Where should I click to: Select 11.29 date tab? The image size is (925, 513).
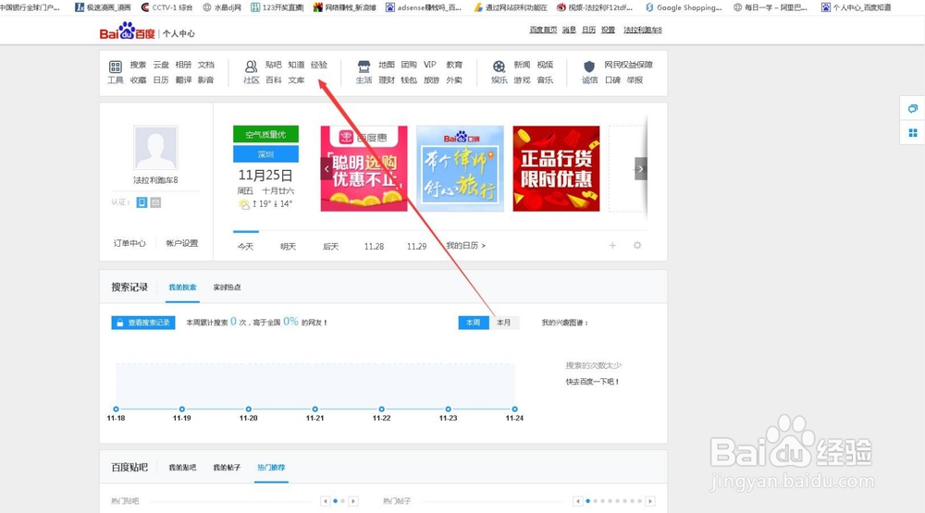click(416, 247)
